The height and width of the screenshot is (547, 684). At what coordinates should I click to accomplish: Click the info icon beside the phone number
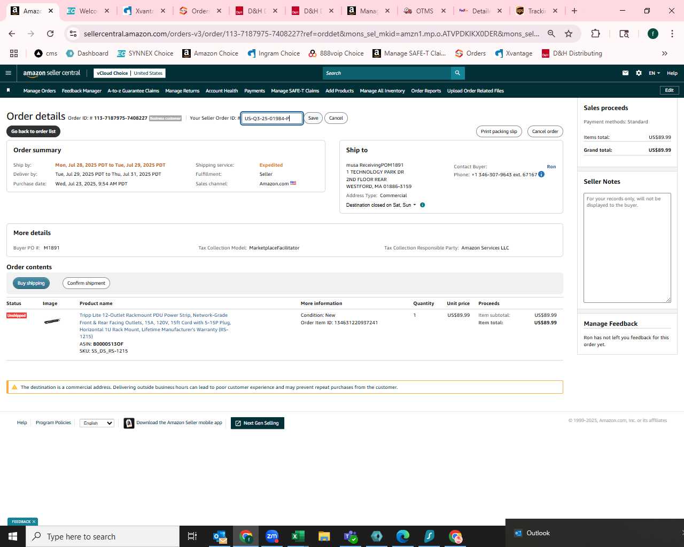541,174
